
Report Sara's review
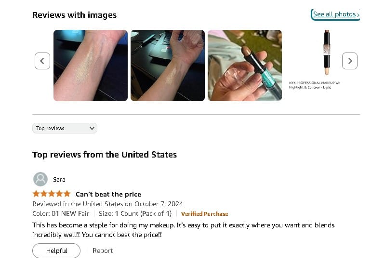click(103, 251)
